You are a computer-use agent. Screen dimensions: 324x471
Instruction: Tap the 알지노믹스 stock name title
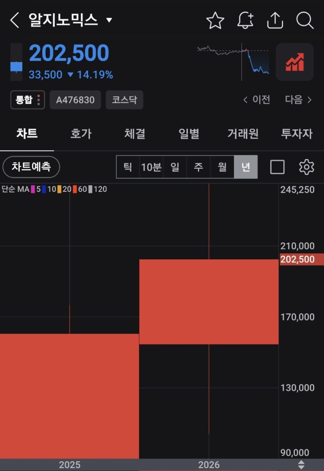click(63, 20)
